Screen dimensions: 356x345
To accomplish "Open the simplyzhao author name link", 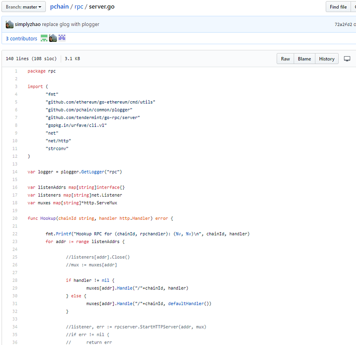I will [x=28, y=25].
